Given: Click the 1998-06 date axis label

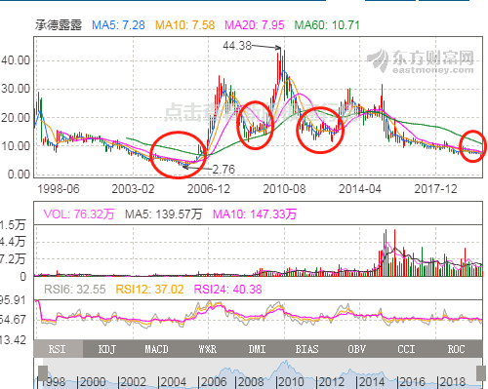Looking at the screenshot, I should click(59, 189).
